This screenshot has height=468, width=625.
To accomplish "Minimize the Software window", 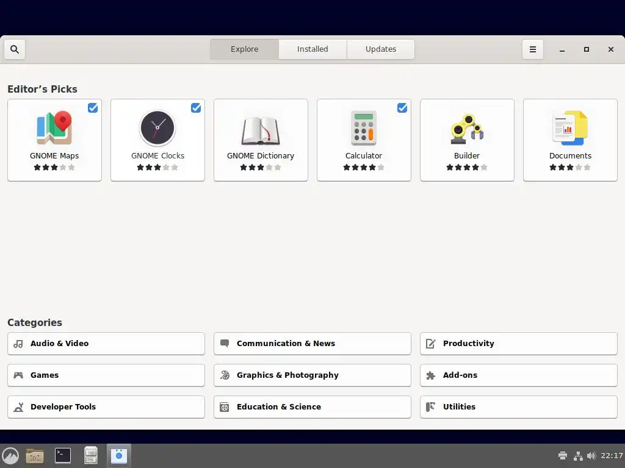I will (x=562, y=49).
